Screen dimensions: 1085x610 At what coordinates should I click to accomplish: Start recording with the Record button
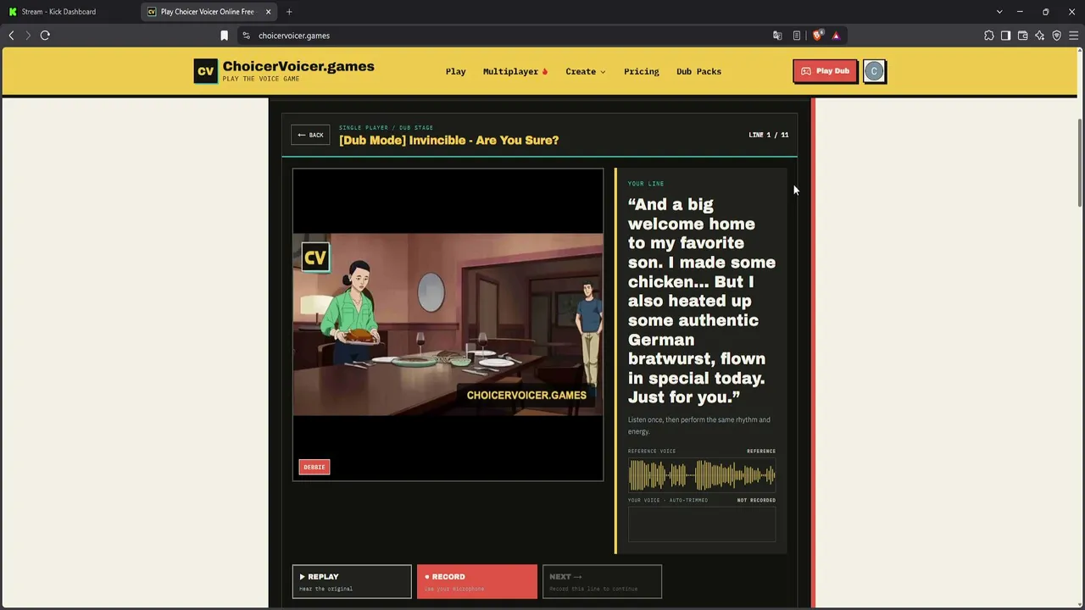click(477, 581)
